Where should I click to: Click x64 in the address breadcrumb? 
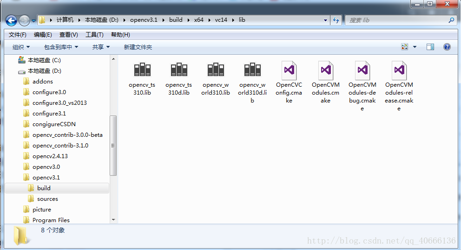tap(199, 20)
